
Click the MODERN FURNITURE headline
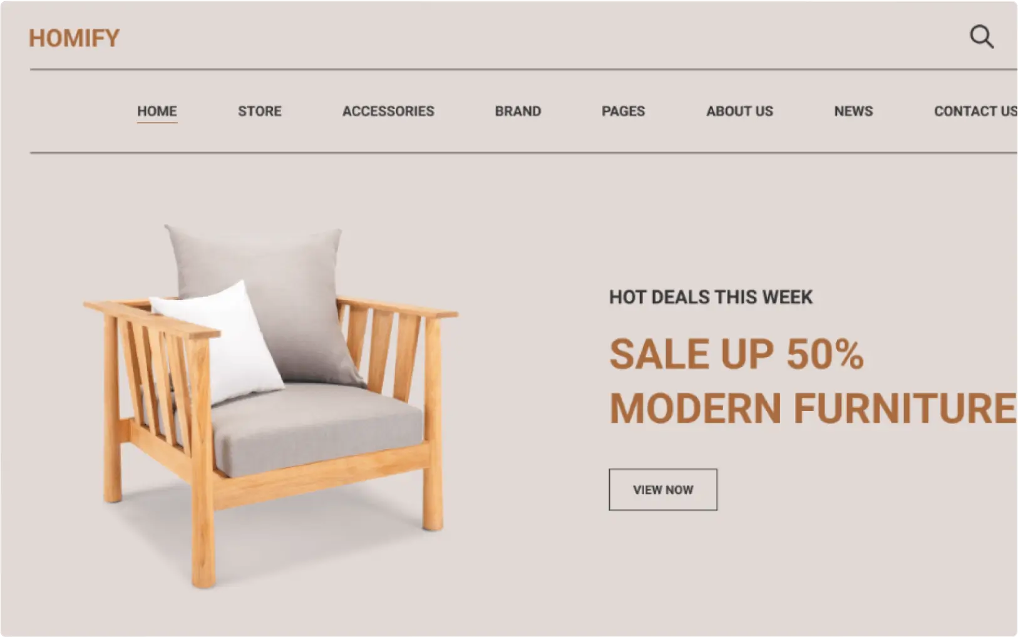(x=813, y=408)
